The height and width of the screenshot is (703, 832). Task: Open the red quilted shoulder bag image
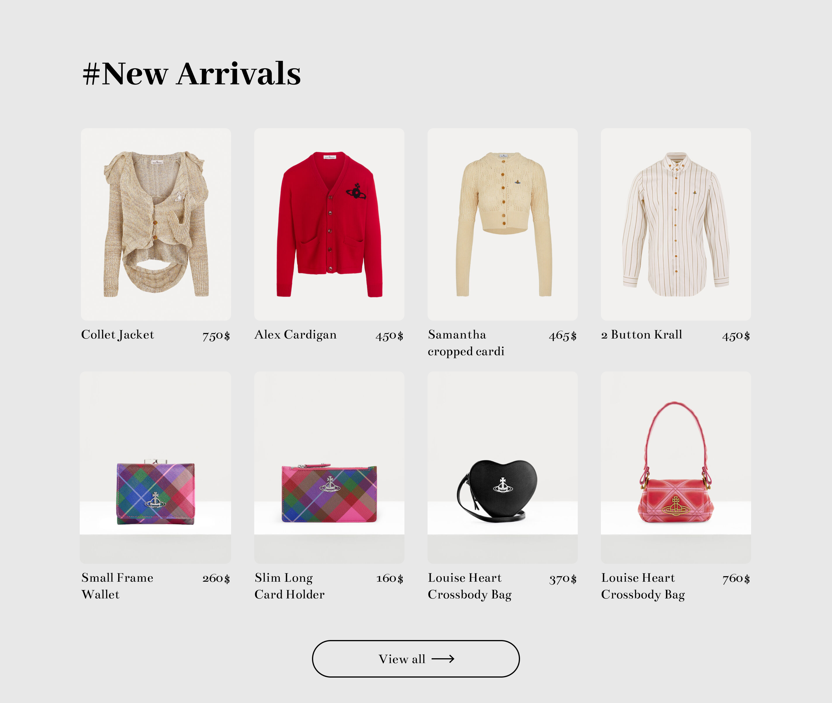tap(676, 468)
